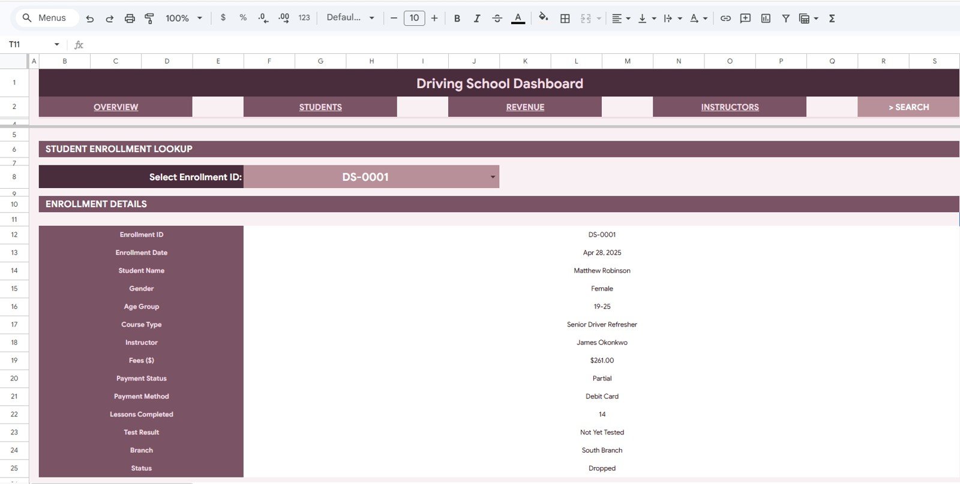Increase font size with plus icon
Image resolution: width=960 pixels, height=484 pixels.
(434, 18)
